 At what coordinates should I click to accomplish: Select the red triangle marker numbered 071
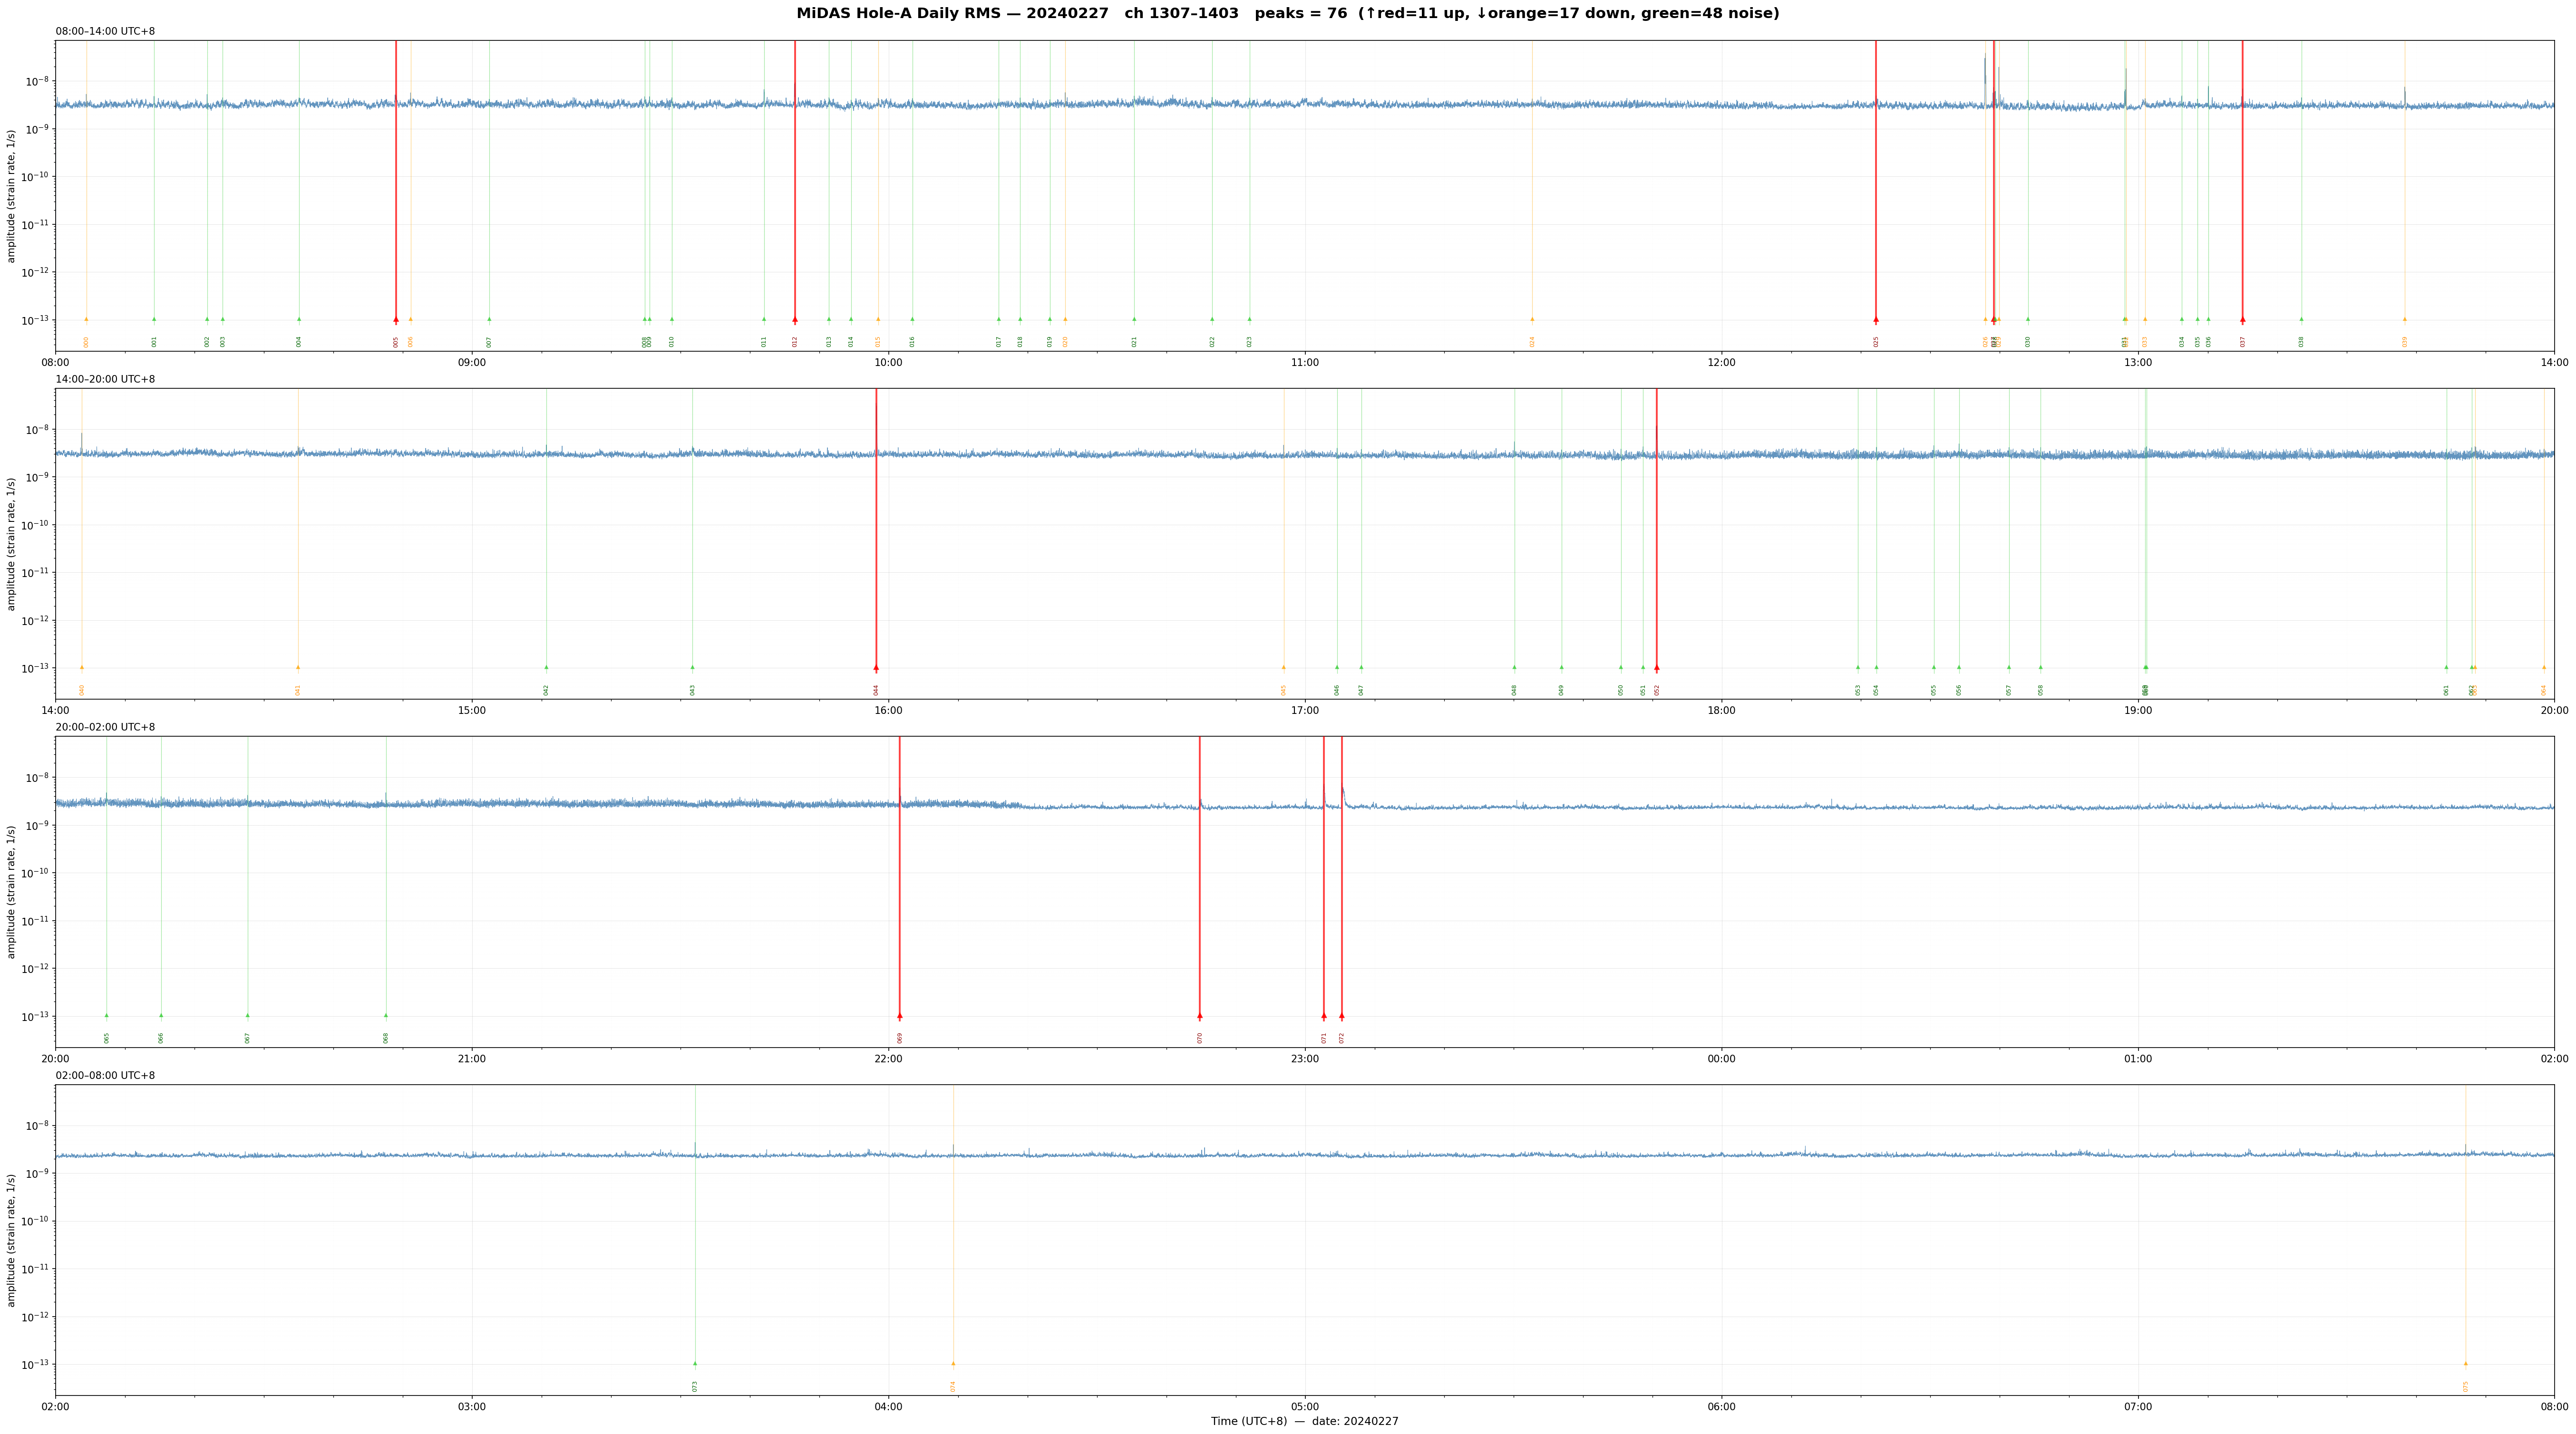(1324, 1015)
